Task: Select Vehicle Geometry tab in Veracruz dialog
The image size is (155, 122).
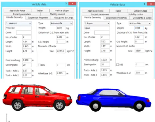Action: 14,17
